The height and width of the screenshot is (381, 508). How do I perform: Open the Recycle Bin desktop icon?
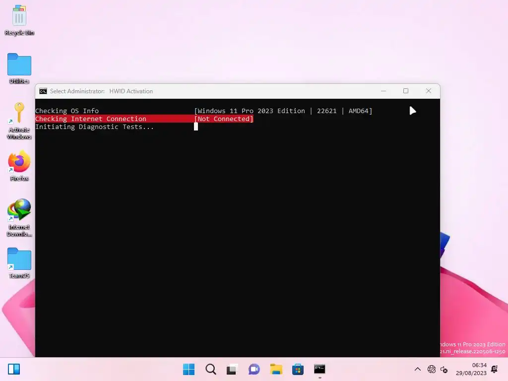pos(19,20)
